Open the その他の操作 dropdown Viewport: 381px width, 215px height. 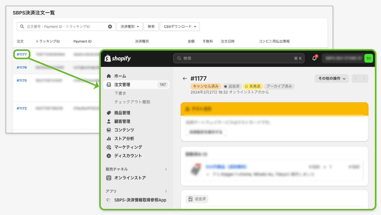click(x=332, y=79)
